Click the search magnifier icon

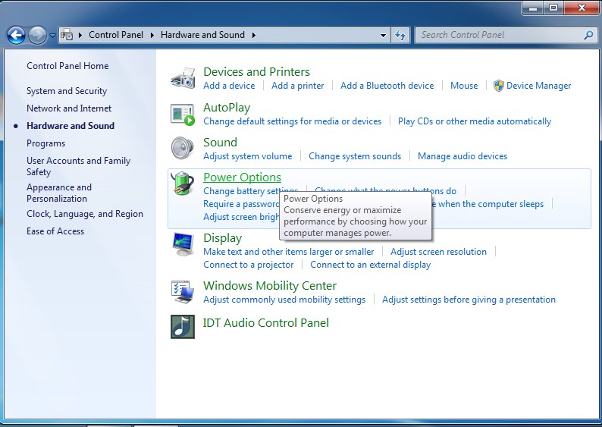tap(588, 35)
